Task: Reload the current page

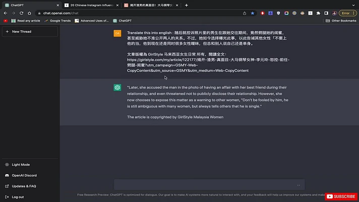Action: (21, 13)
